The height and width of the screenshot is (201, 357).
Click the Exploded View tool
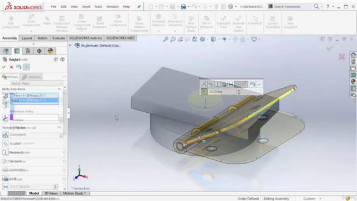click(223, 22)
